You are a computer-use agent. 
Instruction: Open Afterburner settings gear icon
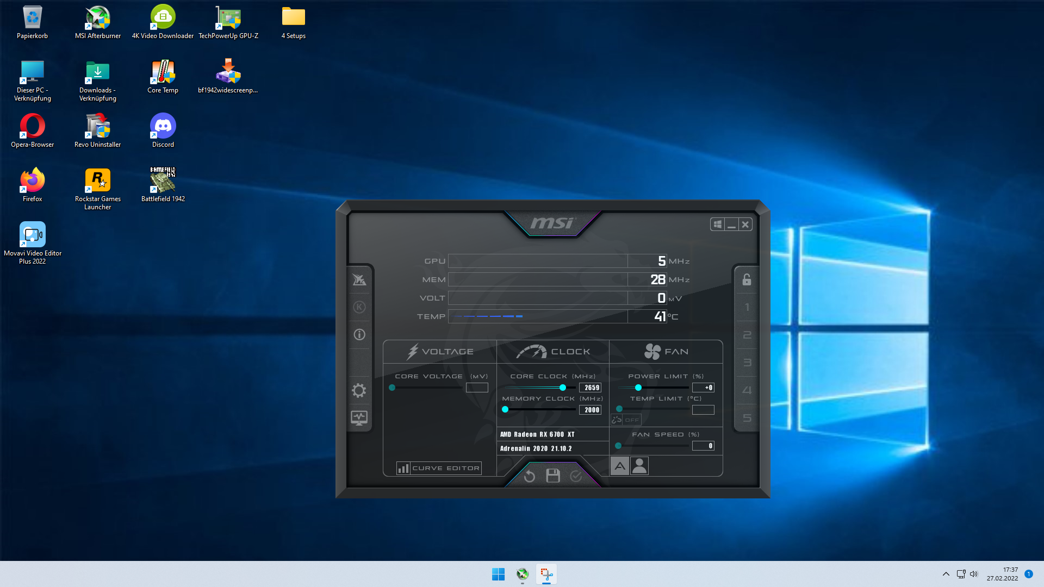(x=359, y=390)
